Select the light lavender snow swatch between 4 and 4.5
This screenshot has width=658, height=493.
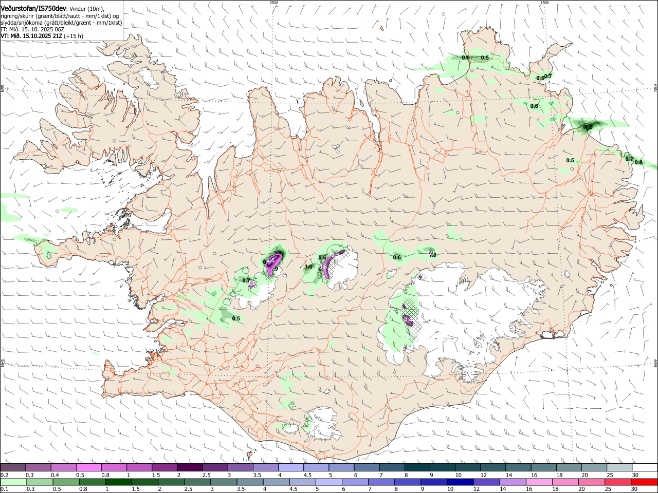(x=290, y=467)
